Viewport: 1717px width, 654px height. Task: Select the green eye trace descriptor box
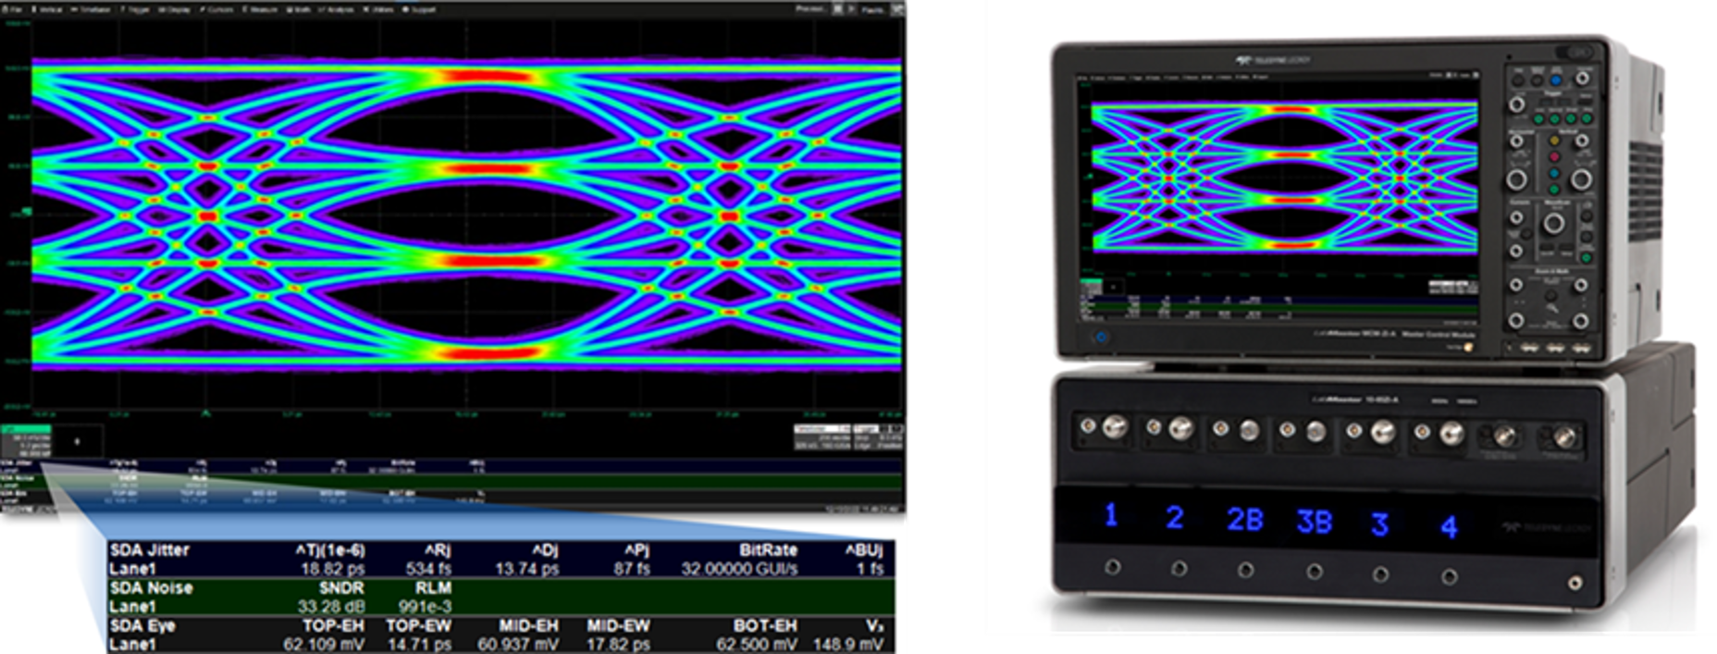[26, 441]
